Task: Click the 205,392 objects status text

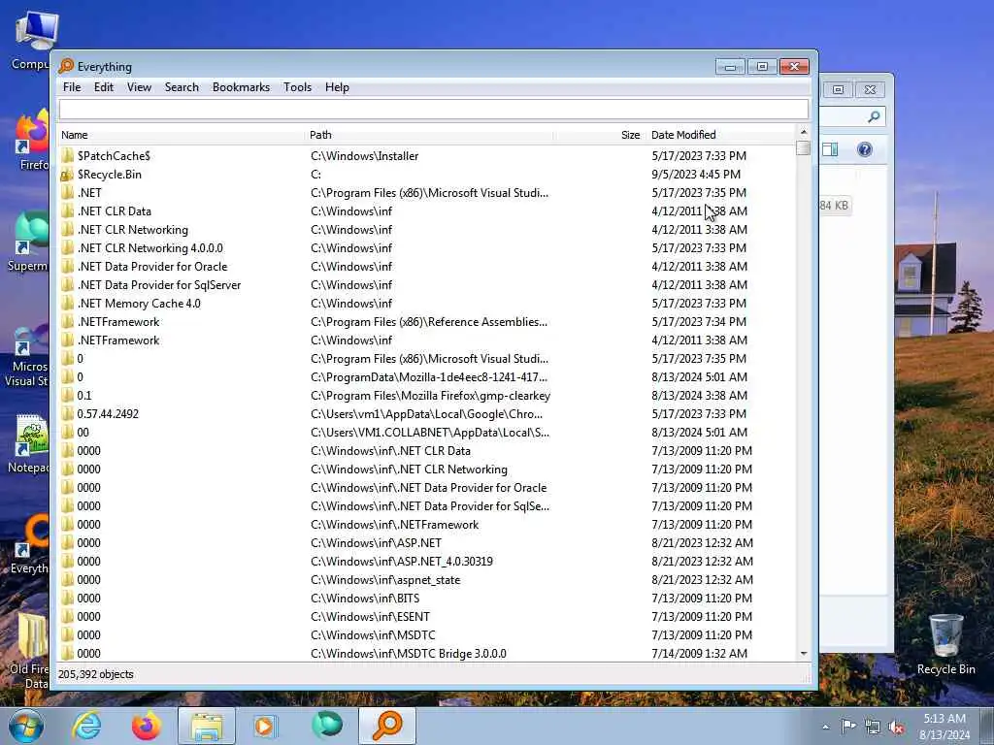Action: coord(96,674)
